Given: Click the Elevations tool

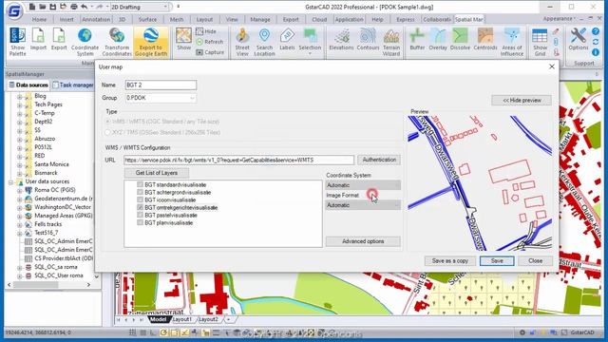Looking at the screenshot, I should point(341,39).
